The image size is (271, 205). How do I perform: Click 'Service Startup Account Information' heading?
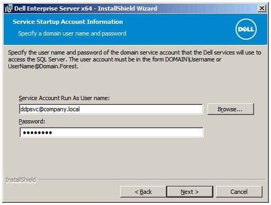pyautogui.click(x=68, y=22)
